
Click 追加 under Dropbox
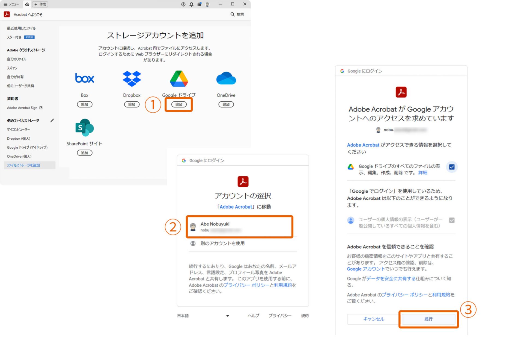[132, 104]
